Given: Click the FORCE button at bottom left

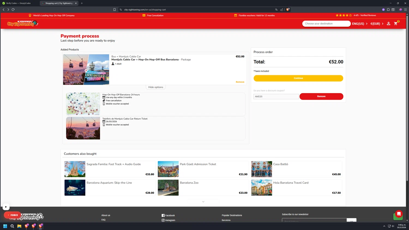Looking at the screenshot, I should tap(12, 215).
